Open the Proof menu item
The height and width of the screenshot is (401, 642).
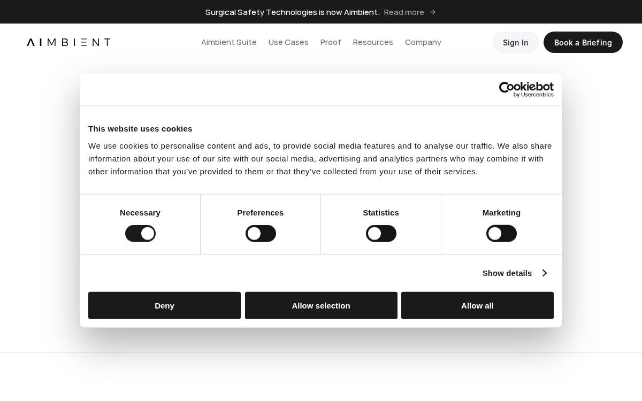[x=331, y=42]
